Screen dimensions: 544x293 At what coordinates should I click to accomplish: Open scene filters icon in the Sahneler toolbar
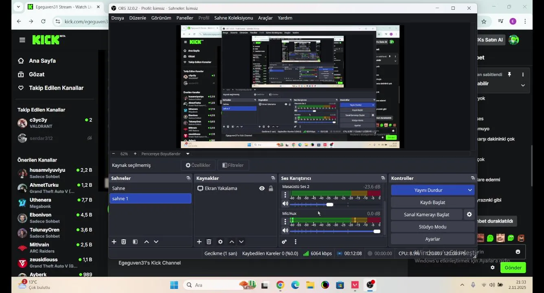coord(135,242)
